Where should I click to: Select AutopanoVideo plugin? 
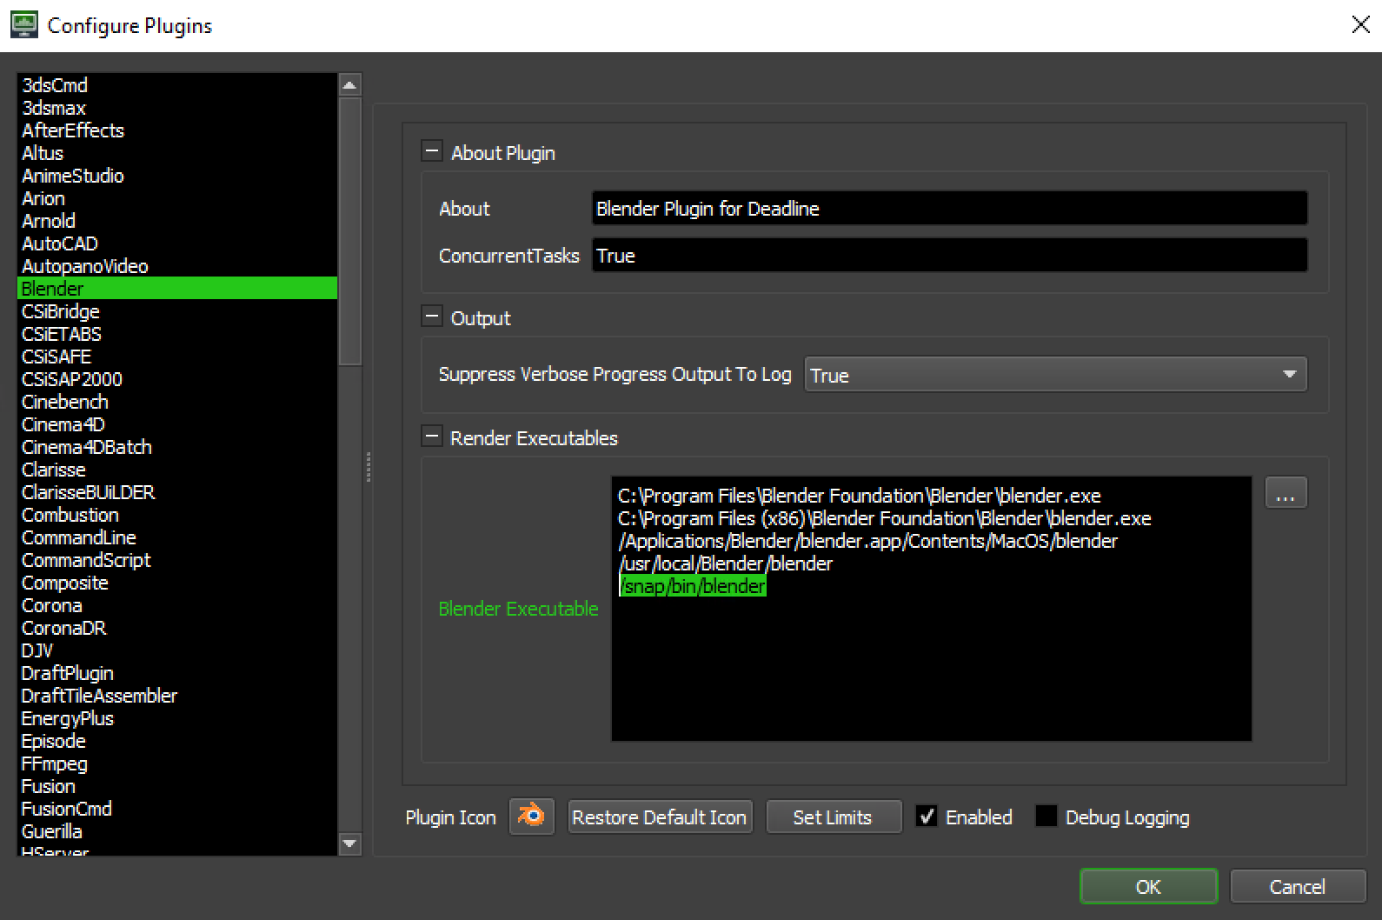pyautogui.click(x=177, y=266)
